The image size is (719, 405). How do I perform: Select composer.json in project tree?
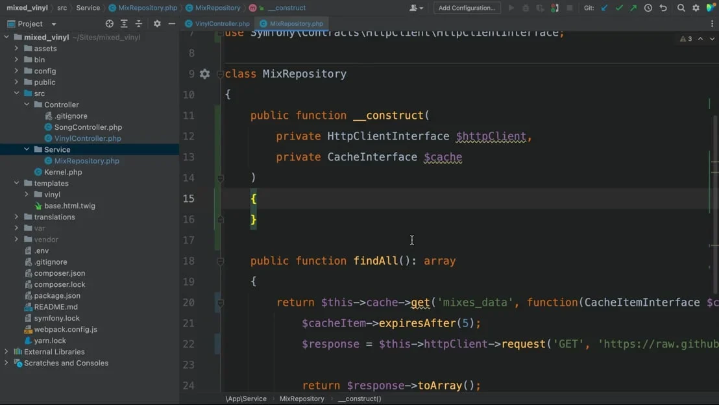coord(60,273)
